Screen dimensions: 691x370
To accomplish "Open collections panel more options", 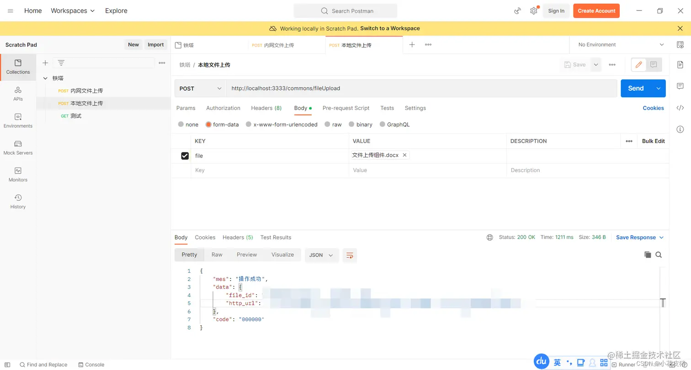I will pyautogui.click(x=162, y=63).
